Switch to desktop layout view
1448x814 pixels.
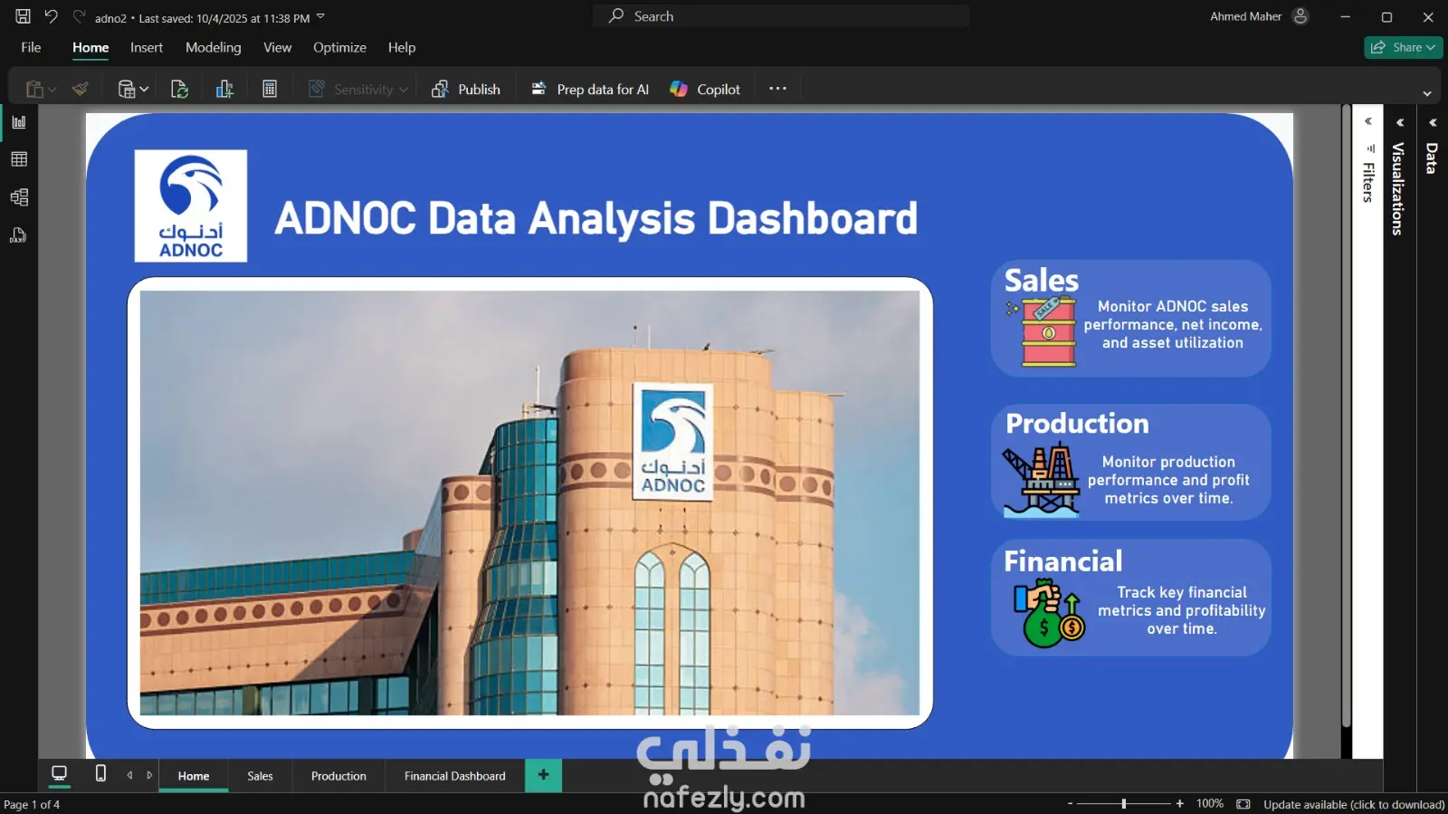pos(60,774)
